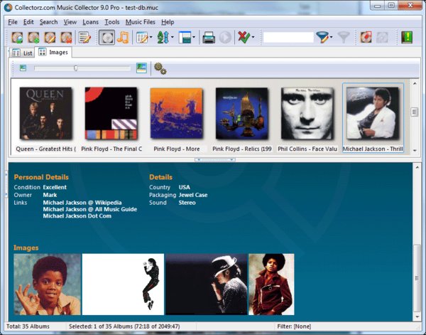Select the Pink Floyd More album cover
This screenshot has width=426, height=335.
177,113
